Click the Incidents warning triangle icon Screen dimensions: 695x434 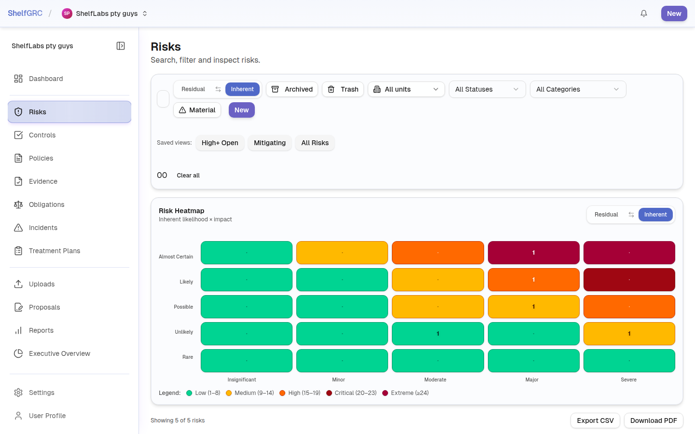pos(18,228)
